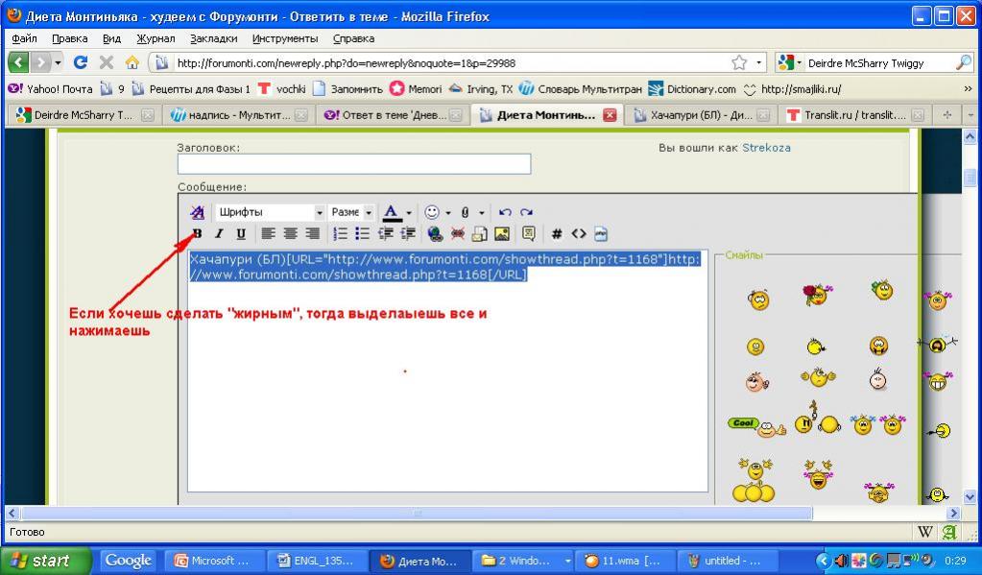Apply the current text color (A icon)
Screen dimensions: 982x575
point(392,212)
